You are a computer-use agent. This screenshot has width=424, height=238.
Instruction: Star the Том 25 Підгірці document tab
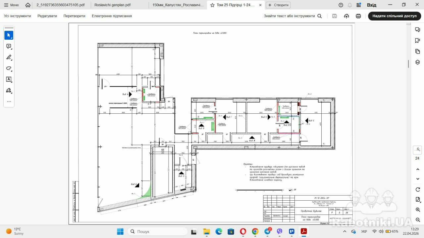click(x=212, y=5)
